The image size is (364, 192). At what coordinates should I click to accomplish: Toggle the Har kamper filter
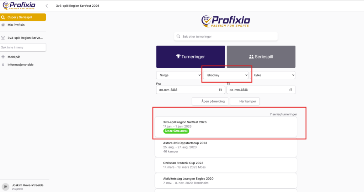pyautogui.click(x=245, y=101)
